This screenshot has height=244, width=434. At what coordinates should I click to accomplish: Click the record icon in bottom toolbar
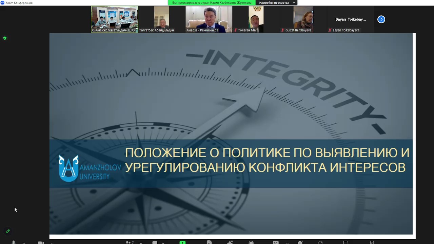point(251,242)
